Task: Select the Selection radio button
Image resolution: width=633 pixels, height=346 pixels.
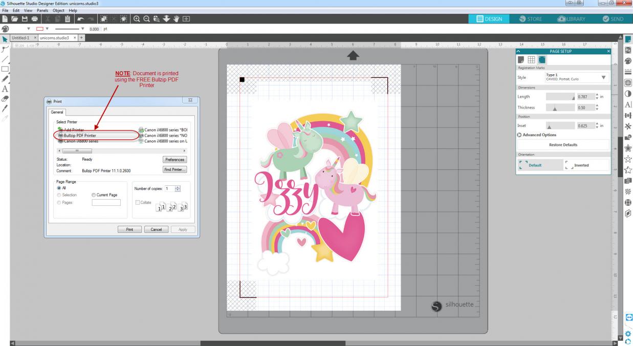Action: (x=59, y=195)
